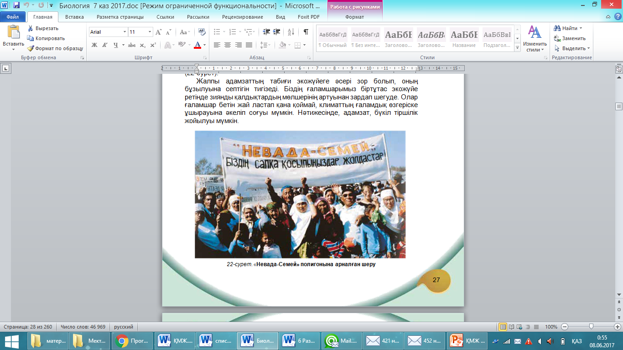Toggle Italic (К) formatting

[104, 45]
